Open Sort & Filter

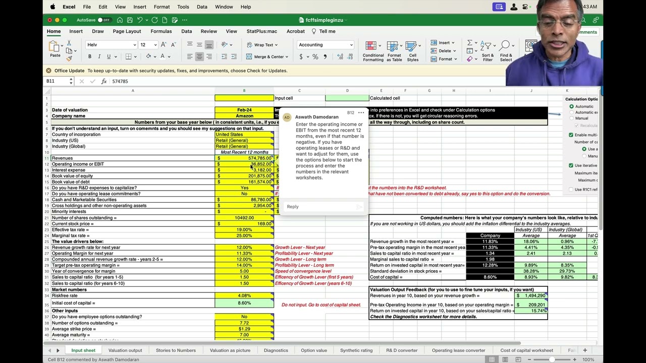pos(488,51)
